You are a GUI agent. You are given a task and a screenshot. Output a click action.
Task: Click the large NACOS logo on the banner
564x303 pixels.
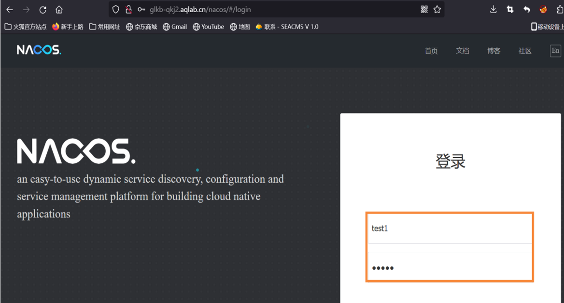click(76, 151)
